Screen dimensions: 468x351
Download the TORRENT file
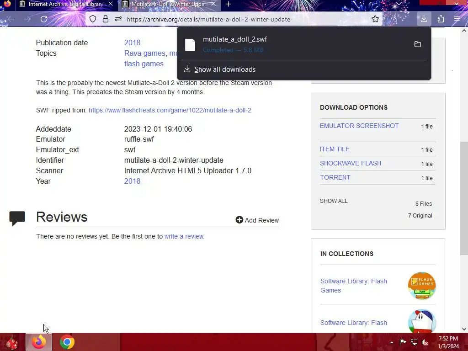pyautogui.click(x=335, y=178)
